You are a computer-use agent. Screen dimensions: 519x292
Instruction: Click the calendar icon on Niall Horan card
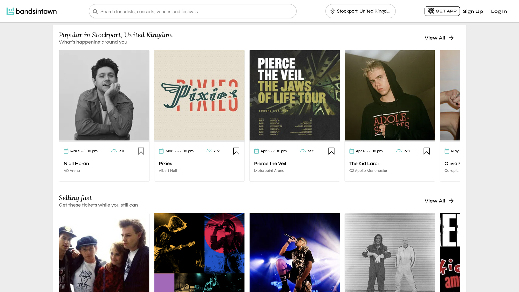(x=66, y=151)
